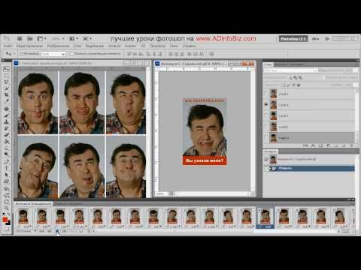
Task: Select the Gradient tool
Action: [x=7, y=142]
